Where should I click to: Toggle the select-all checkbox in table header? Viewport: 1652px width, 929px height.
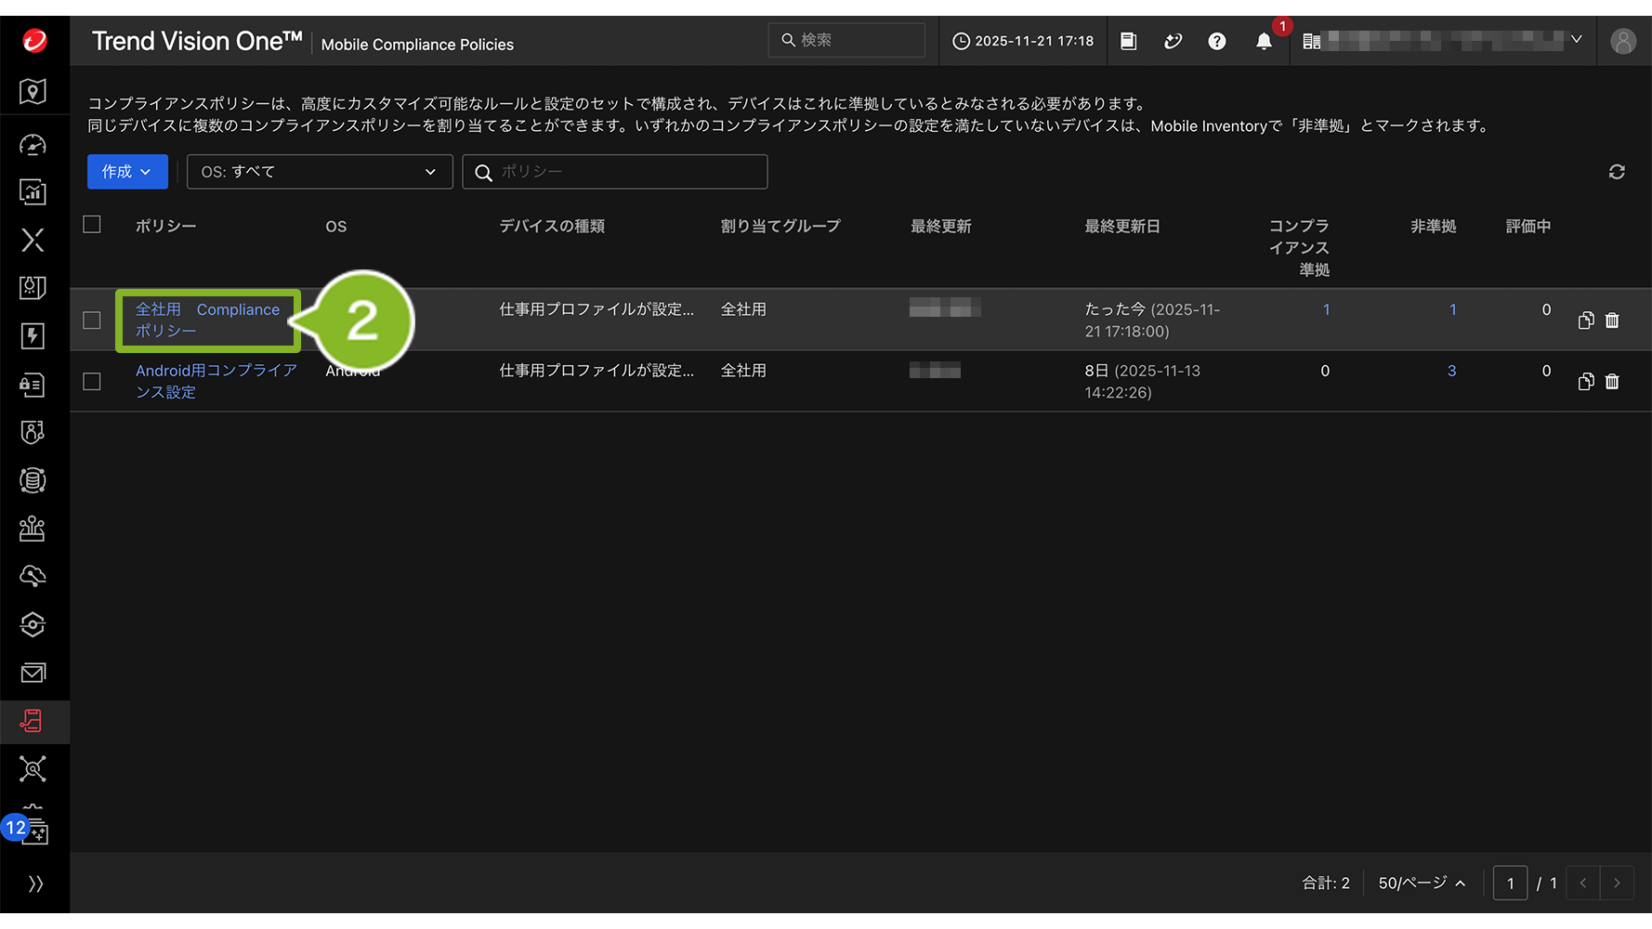pos(92,225)
